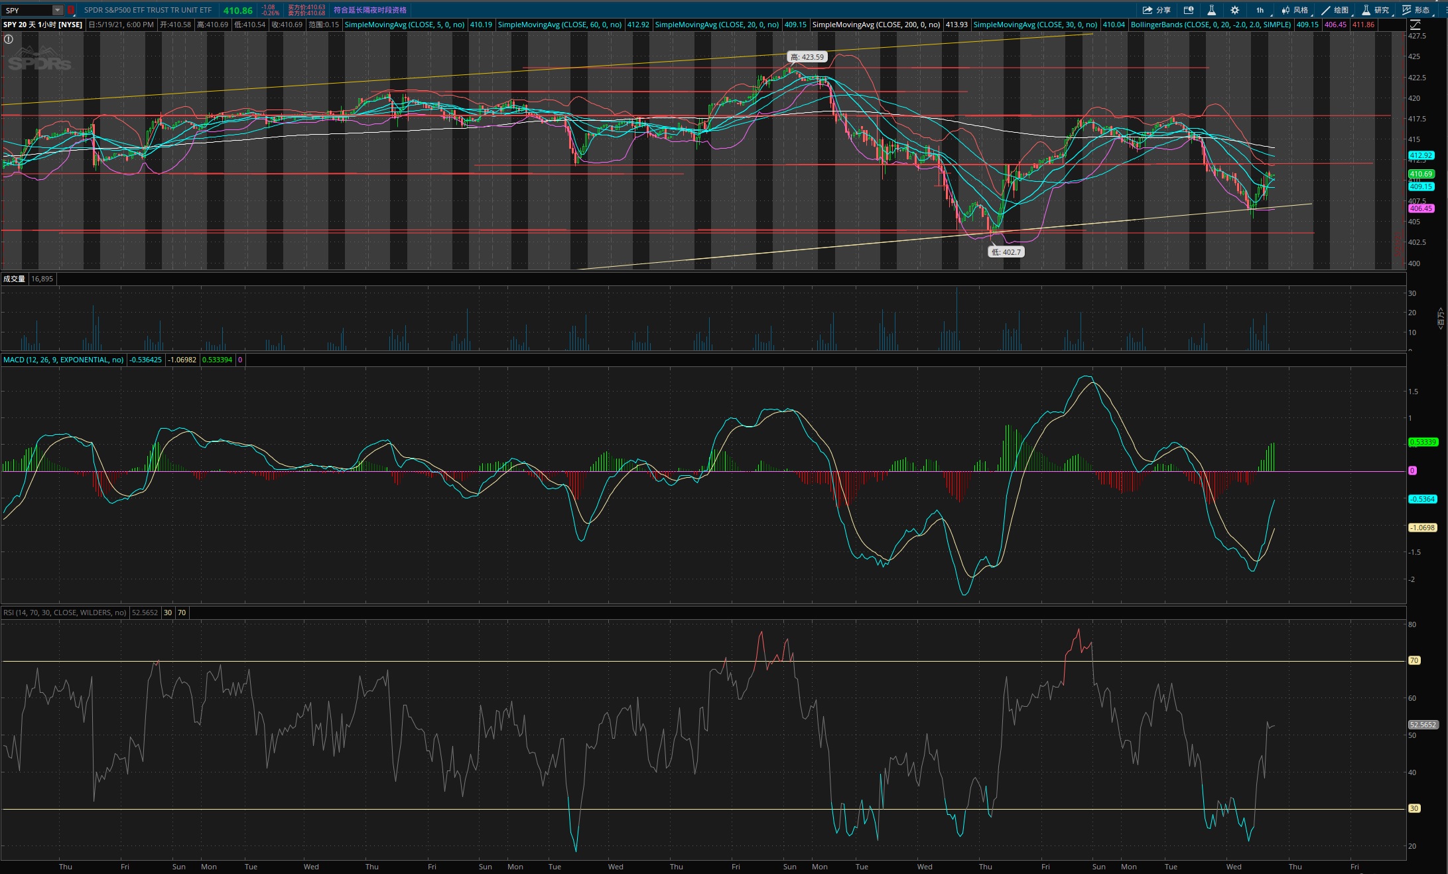The width and height of the screenshot is (1448, 874).
Task: Open chart settings gear icon
Action: [x=1234, y=10]
